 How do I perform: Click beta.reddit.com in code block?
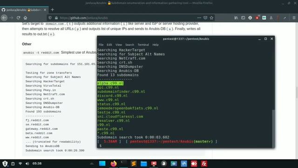[x=39, y=133]
